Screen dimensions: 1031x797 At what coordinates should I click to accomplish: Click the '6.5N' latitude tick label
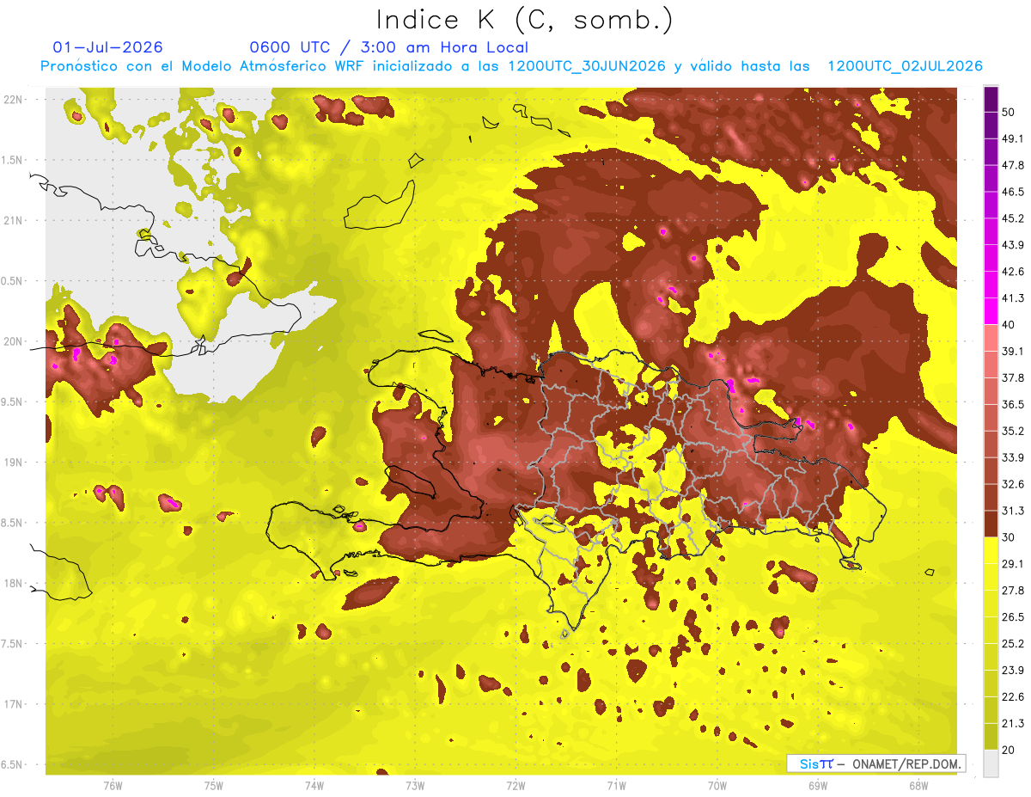[x=14, y=765]
